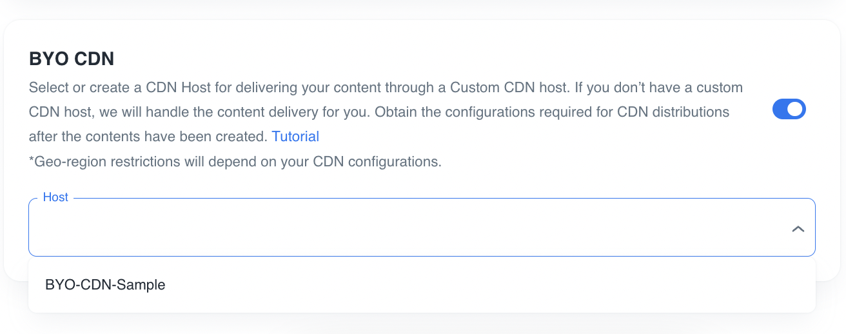
Task: Select BYO-CDN-Sample from the host list
Action: pyautogui.click(x=105, y=284)
